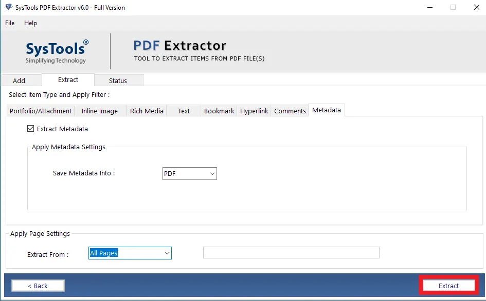Open the Help menu
The height and width of the screenshot is (301, 486).
click(30, 23)
